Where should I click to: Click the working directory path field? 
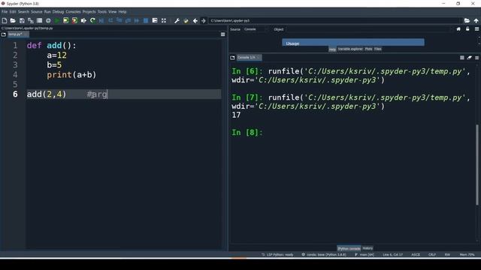334,20
